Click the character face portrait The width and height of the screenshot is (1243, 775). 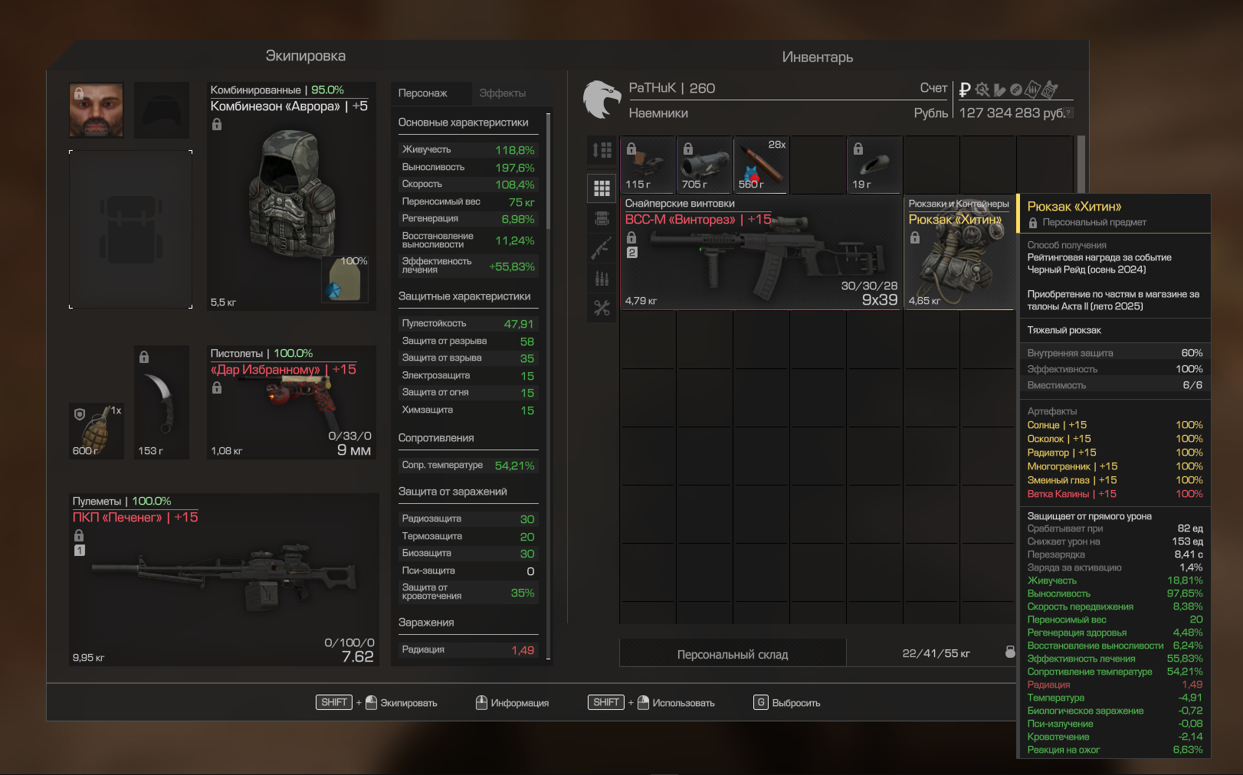[97, 110]
